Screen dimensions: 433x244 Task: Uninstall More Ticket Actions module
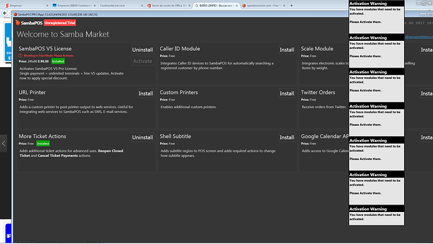pyautogui.click(x=142, y=137)
